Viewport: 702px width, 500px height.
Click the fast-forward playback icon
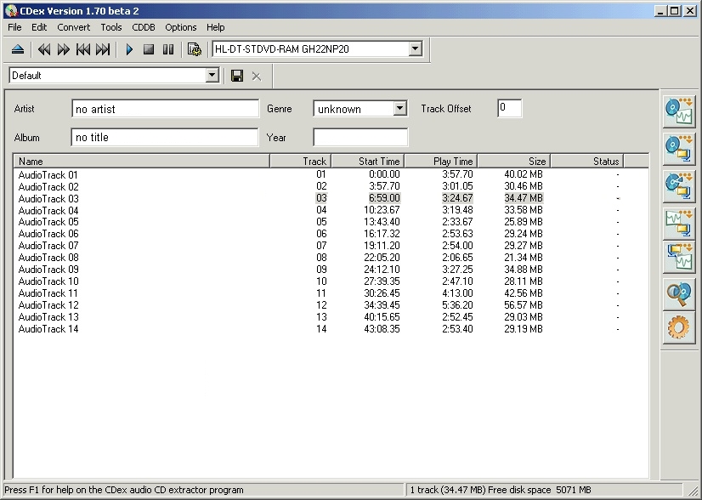click(64, 49)
